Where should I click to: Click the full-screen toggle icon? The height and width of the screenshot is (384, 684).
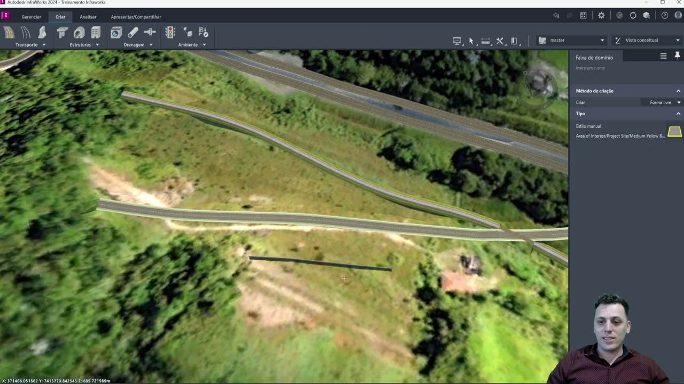point(584,15)
